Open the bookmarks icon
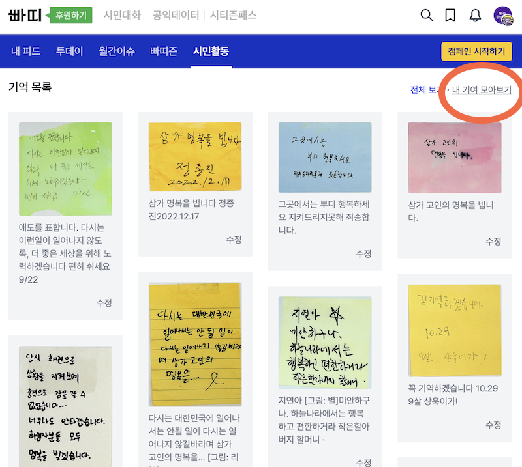The height and width of the screenshot is (467, 522). tap(450, 16)
